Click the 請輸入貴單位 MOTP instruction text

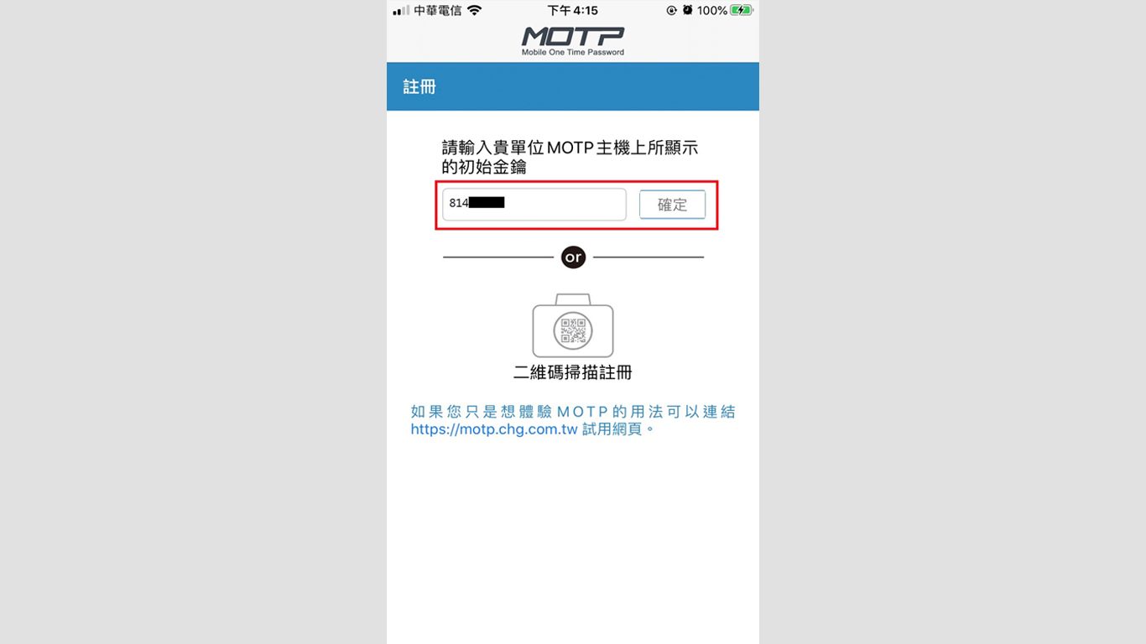[x=570, y=158]
